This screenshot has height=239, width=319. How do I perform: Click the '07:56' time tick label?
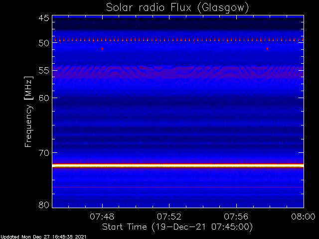(x=236, y=217)
